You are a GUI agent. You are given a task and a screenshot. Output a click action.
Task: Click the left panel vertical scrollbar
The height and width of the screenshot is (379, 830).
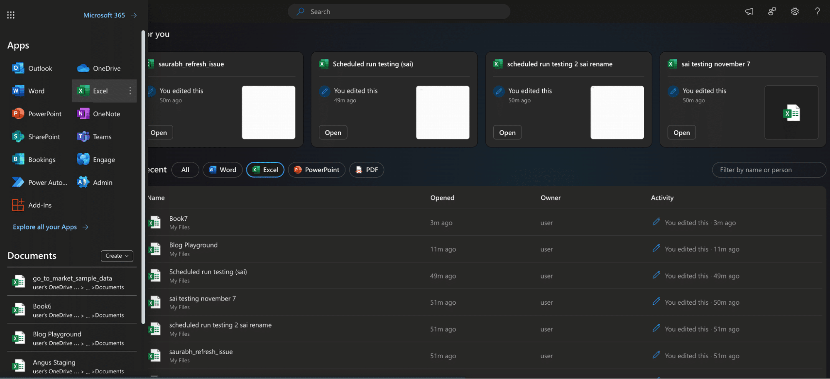tap(143, 177)
